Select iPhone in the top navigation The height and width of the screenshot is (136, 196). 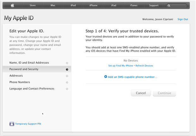pyautogui.click(x=93, y=5)
